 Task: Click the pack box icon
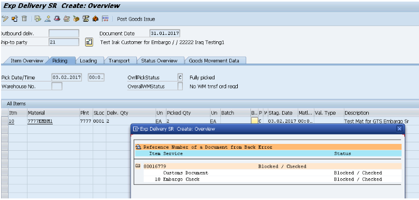point(76,19)
